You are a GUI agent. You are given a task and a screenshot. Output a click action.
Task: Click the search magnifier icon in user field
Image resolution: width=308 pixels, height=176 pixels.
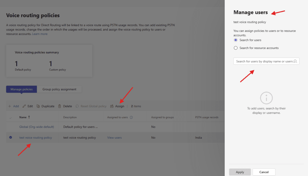click(x=295, y=61)
